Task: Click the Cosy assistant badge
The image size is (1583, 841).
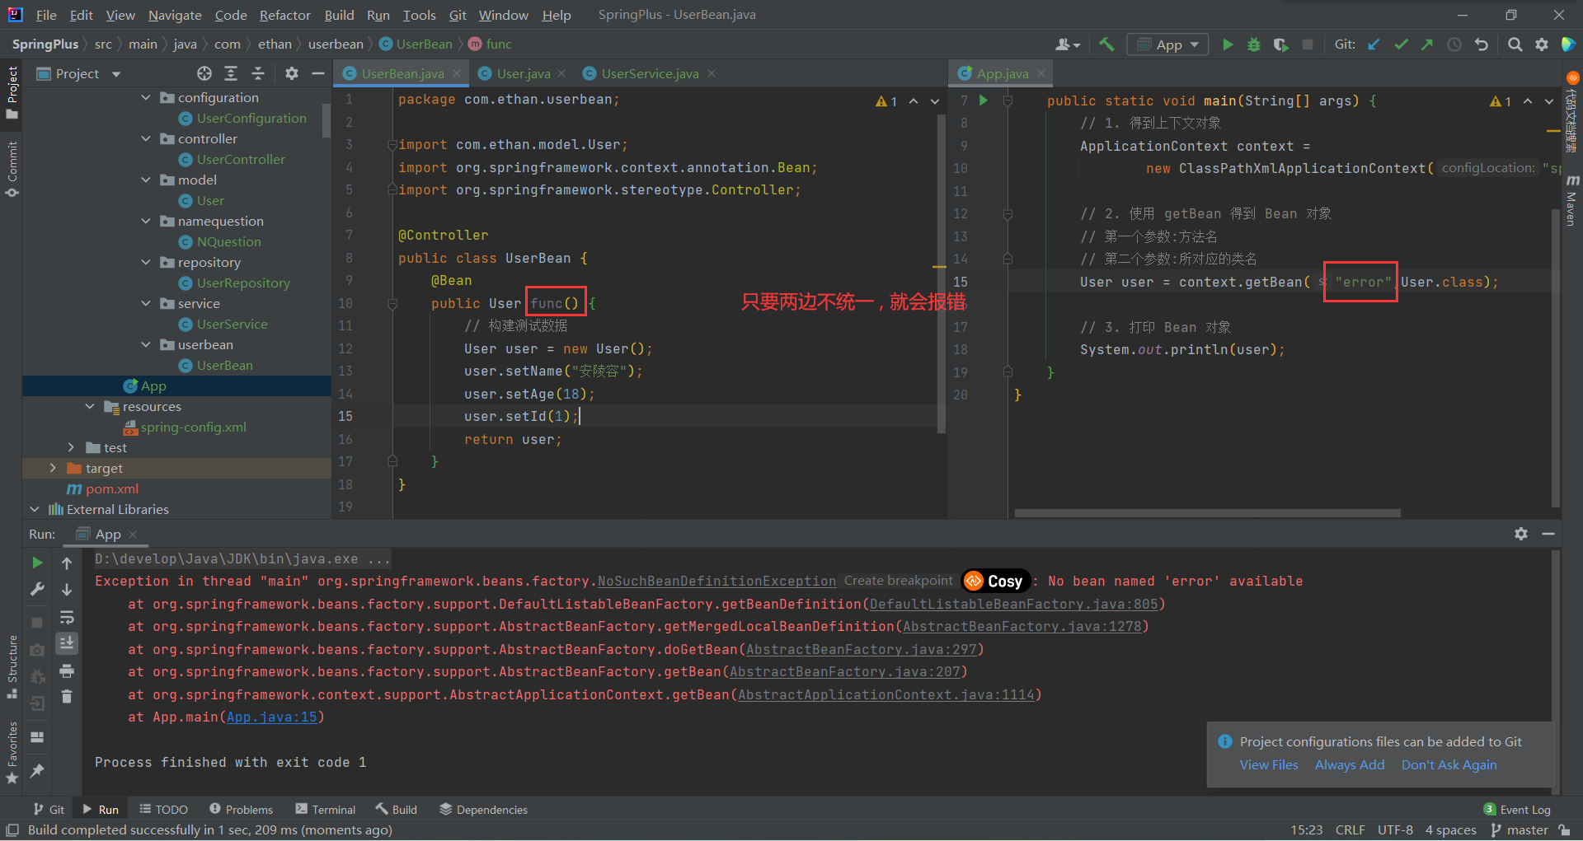Action: (x=996, y=581)
